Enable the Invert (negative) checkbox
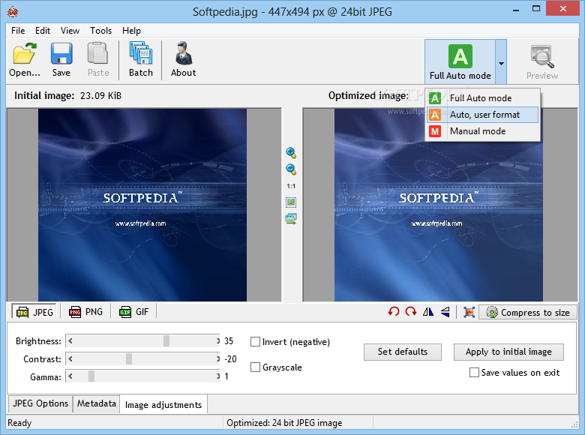This screenshot has width=585, height=435. [255, 342]
